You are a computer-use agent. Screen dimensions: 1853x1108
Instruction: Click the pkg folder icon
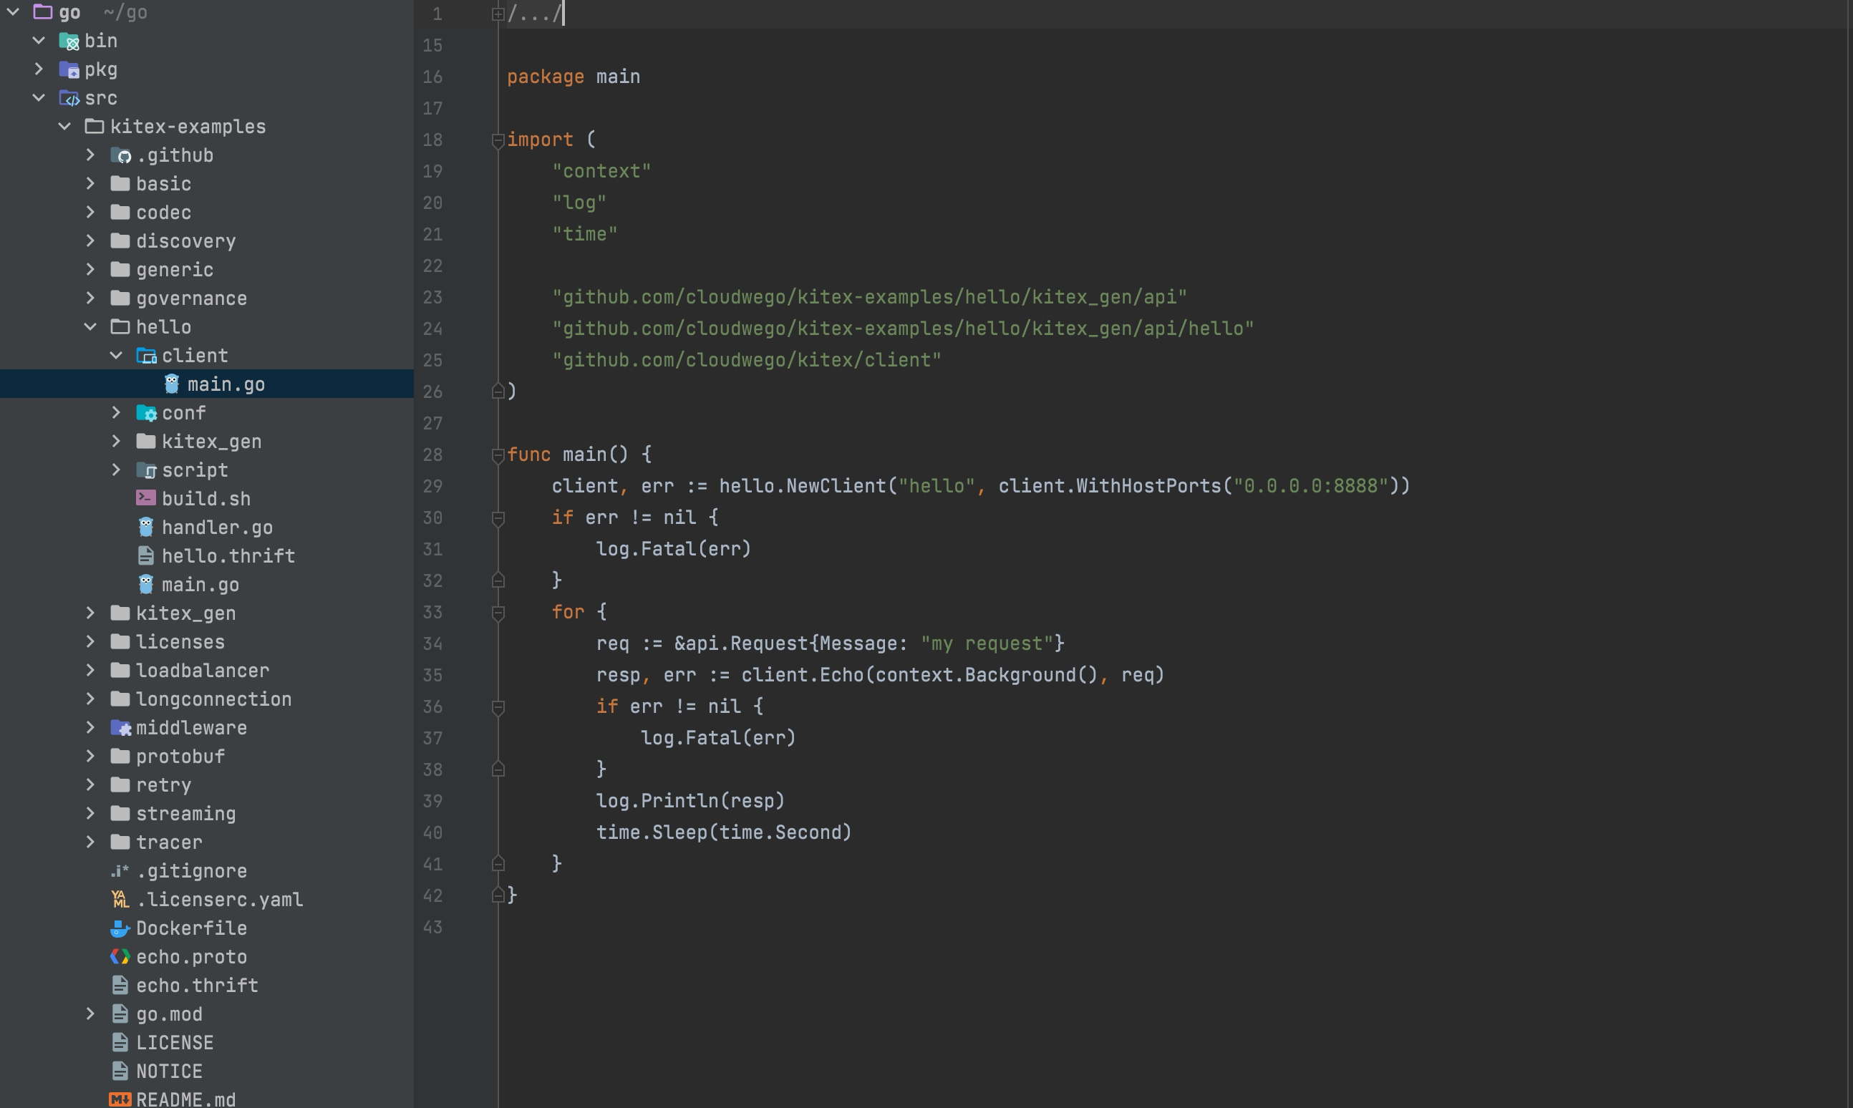pyautogui.click(x=69, y=69)
